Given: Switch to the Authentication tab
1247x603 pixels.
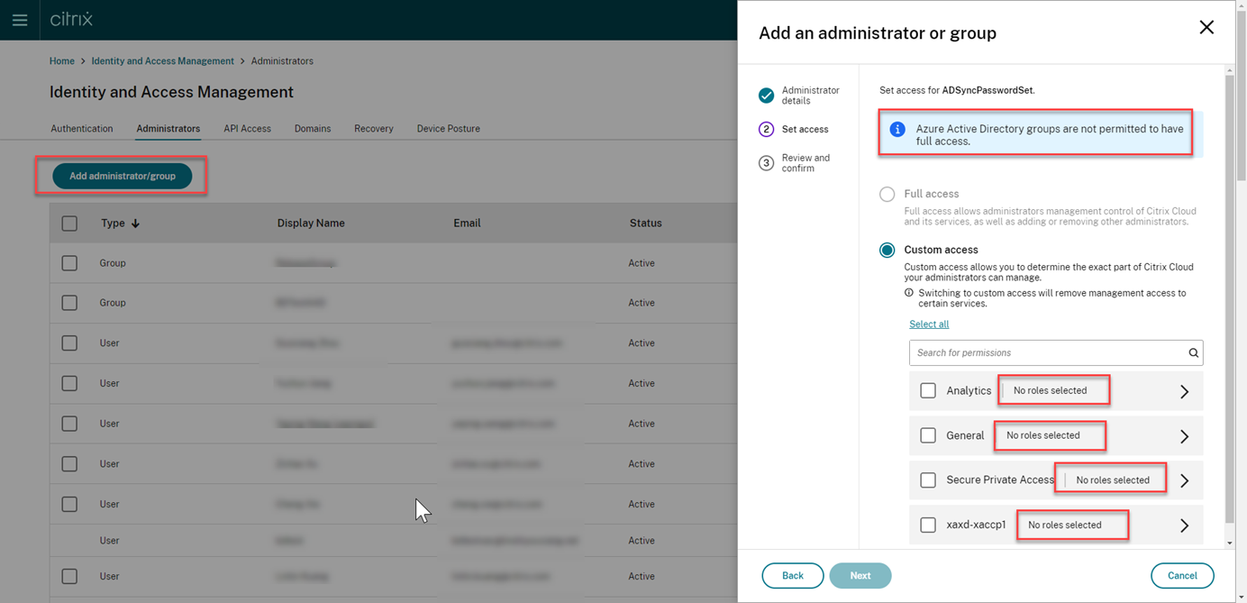Looking at the screenshot, I should (x=82, y=129).
